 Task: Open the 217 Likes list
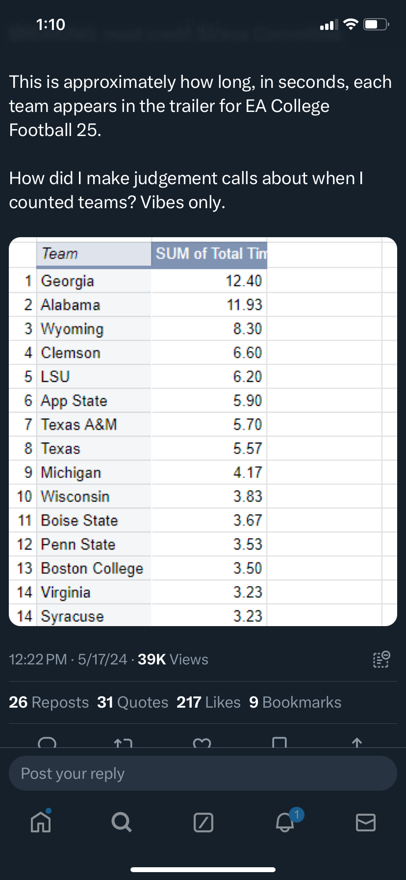coord(208,702)
